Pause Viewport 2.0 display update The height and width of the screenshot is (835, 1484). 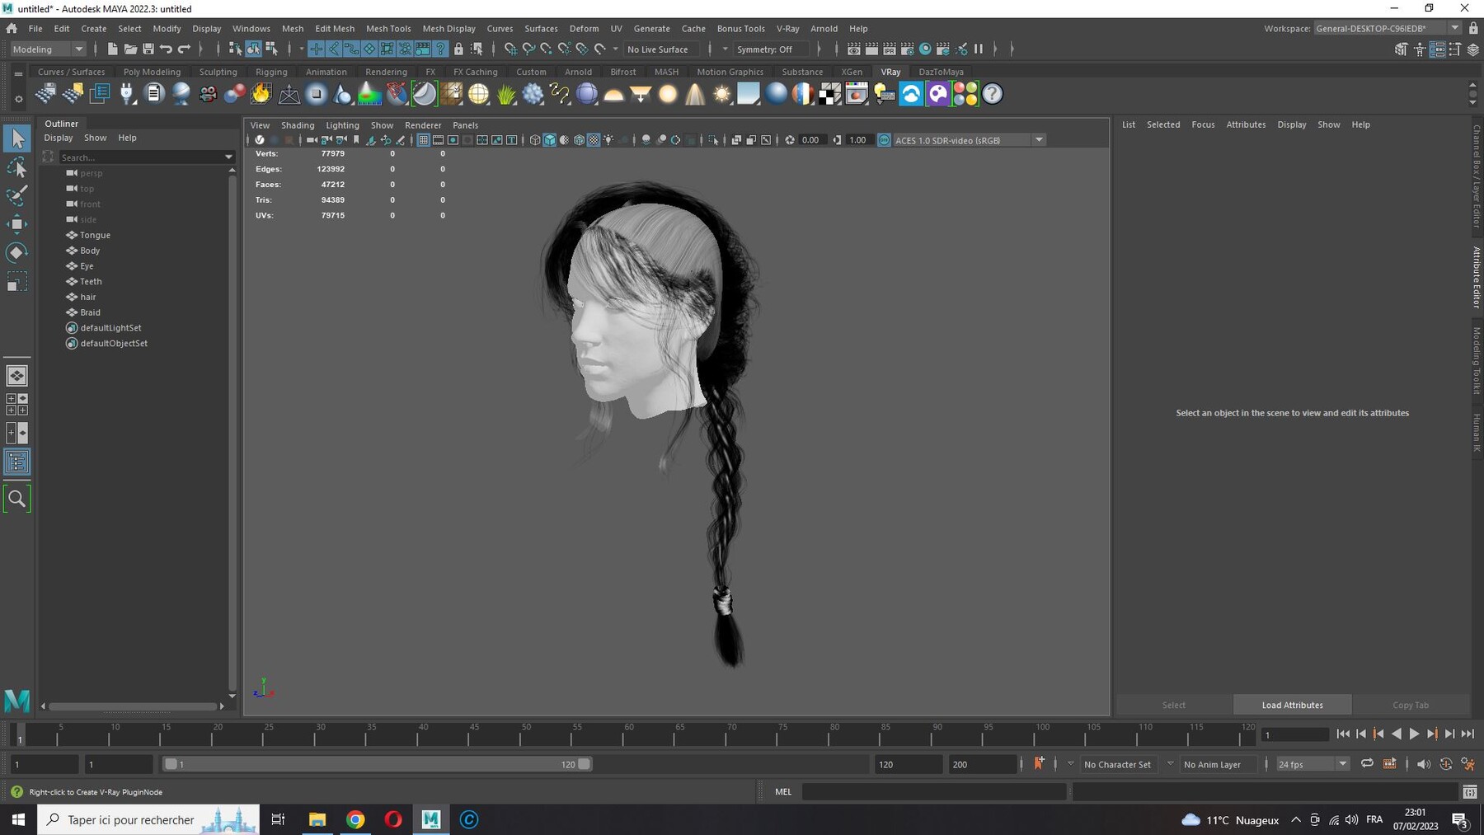pyautogui.click(x=979, y=49)
